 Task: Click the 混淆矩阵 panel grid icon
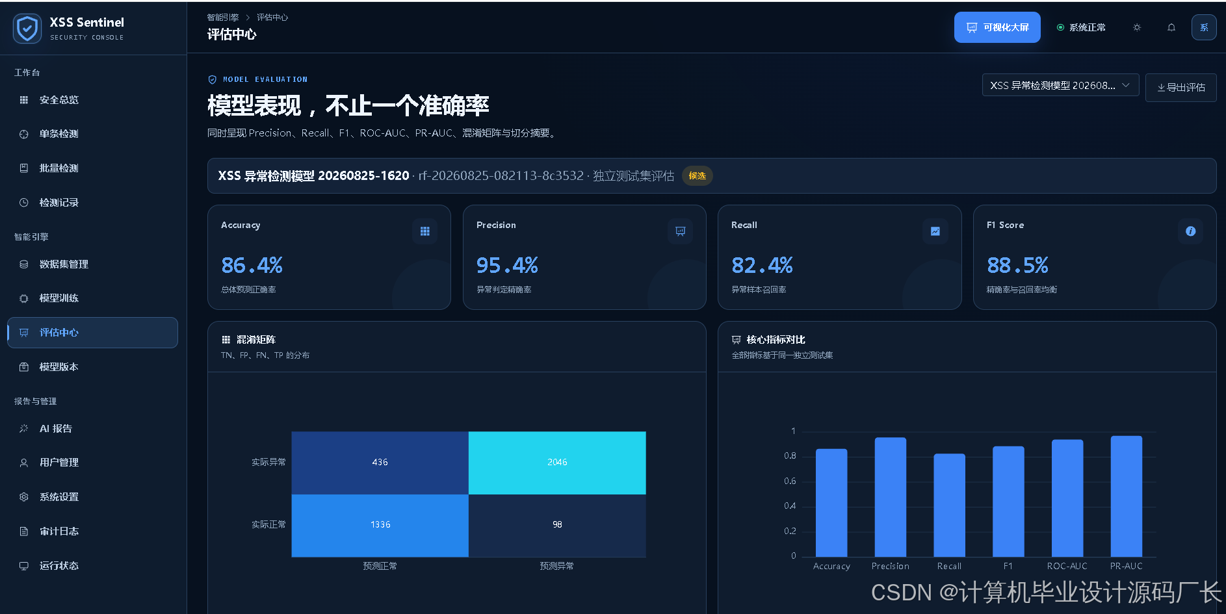pyautogui.click(x=226, y=340)
